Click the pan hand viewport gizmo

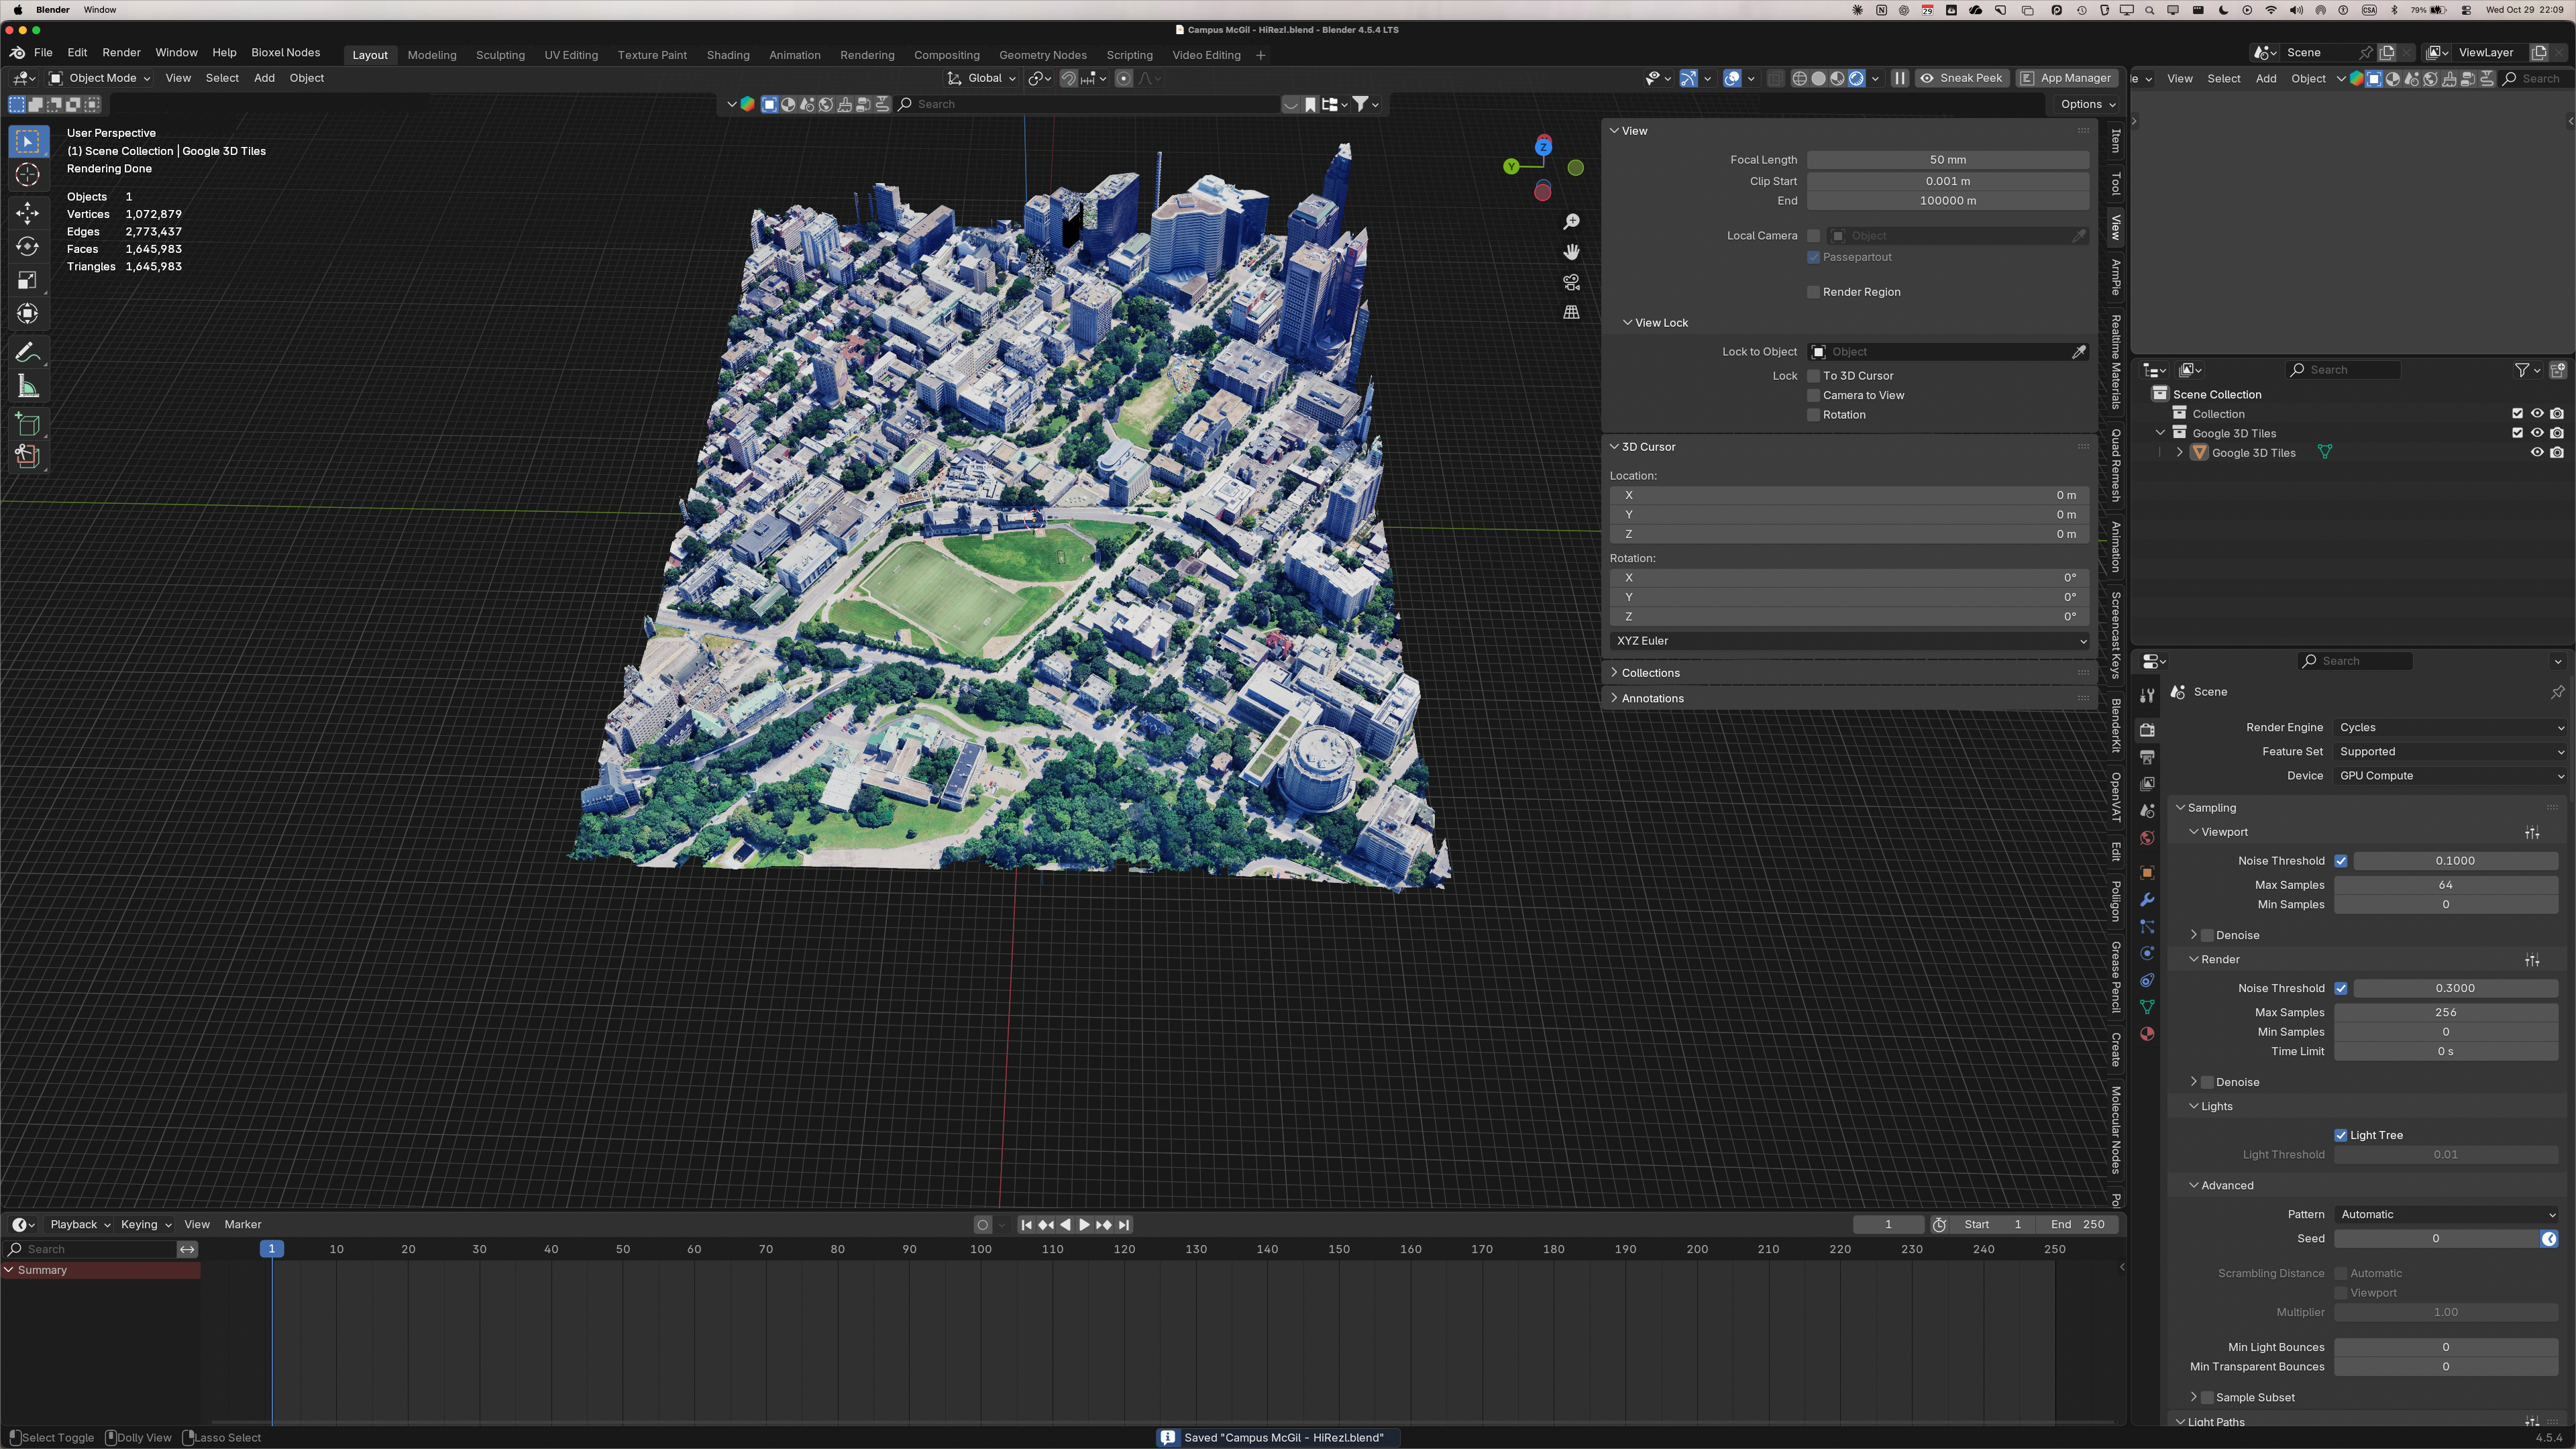tap(1572, 252)
